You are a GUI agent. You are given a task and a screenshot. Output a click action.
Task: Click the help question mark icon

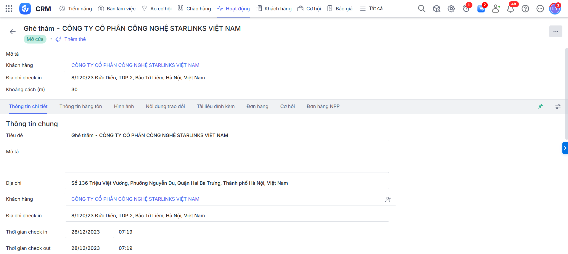click(525, 9)
